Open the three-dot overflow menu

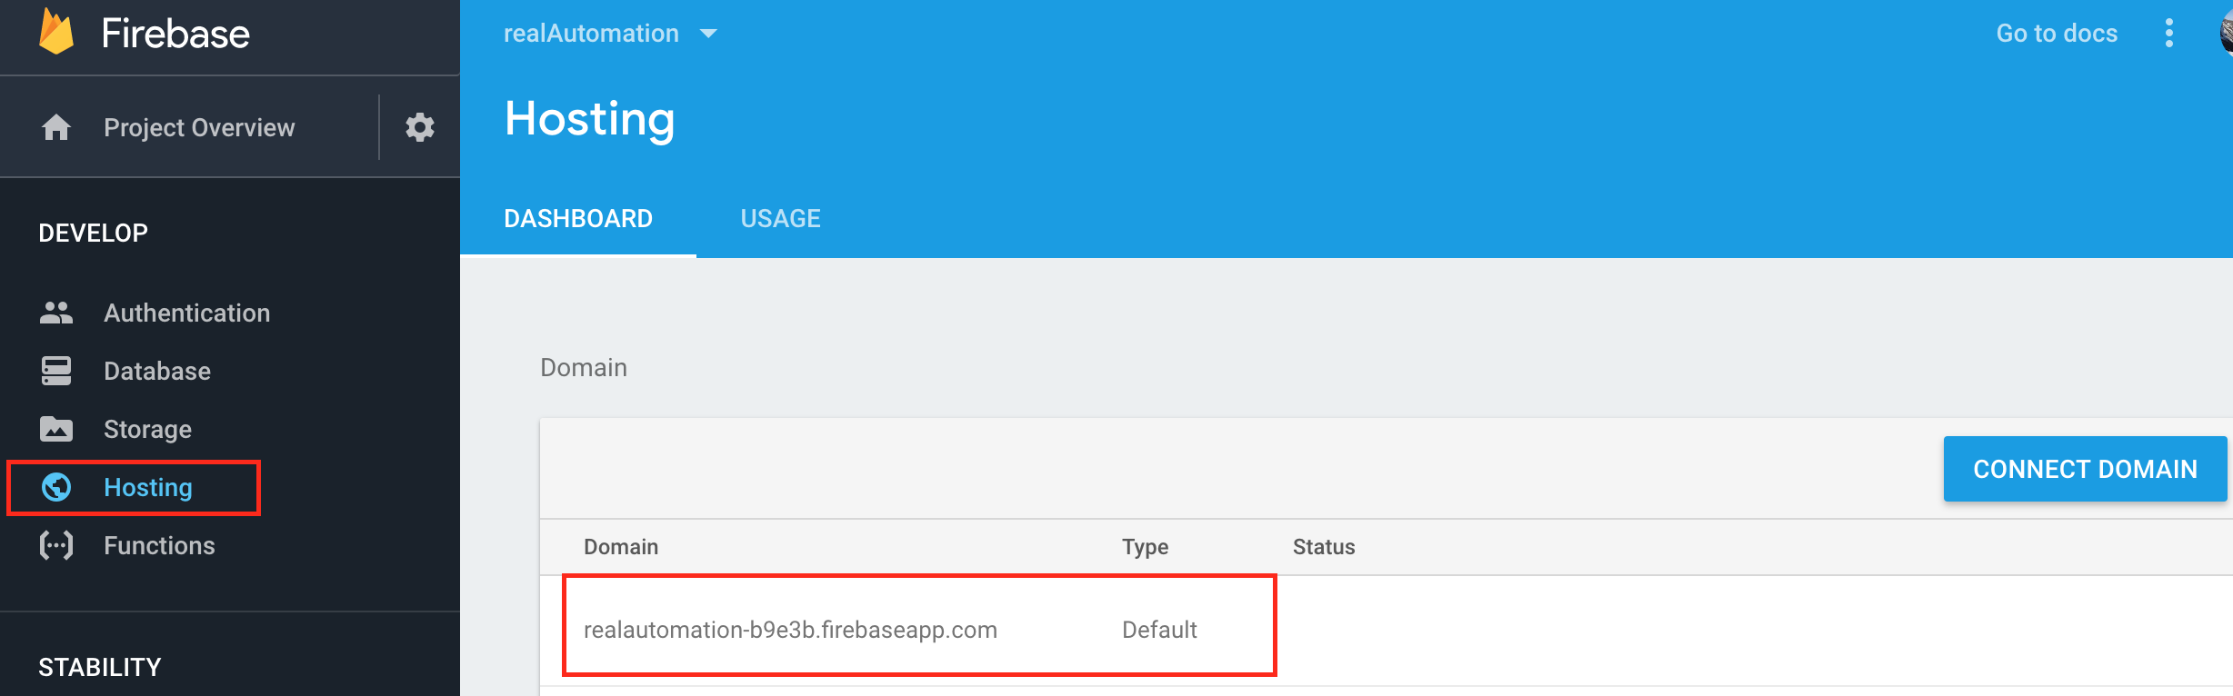(2168, 33)
